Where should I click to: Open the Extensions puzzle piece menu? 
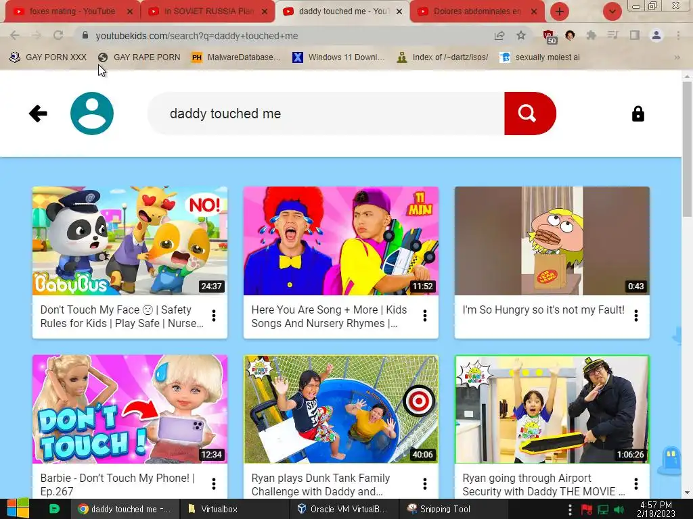click(x=591, y=35)
